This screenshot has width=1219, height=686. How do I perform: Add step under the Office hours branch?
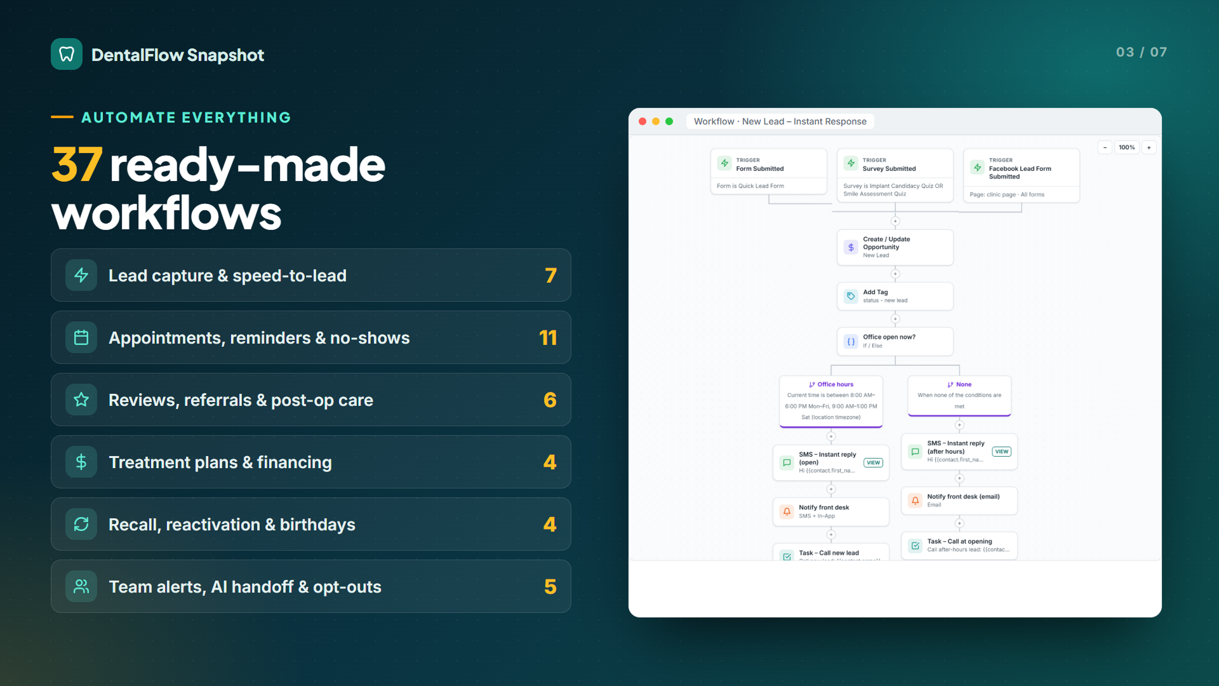[x=831, y=436]
